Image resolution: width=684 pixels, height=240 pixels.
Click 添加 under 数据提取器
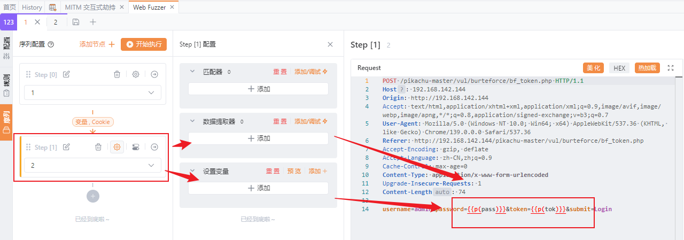coord(259,138)
